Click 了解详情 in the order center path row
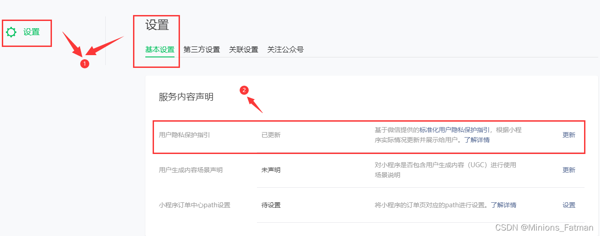 click(503, 205)
